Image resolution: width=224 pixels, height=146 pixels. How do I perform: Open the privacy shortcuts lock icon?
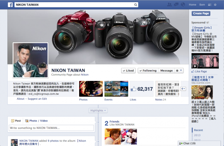click(210, 5)
